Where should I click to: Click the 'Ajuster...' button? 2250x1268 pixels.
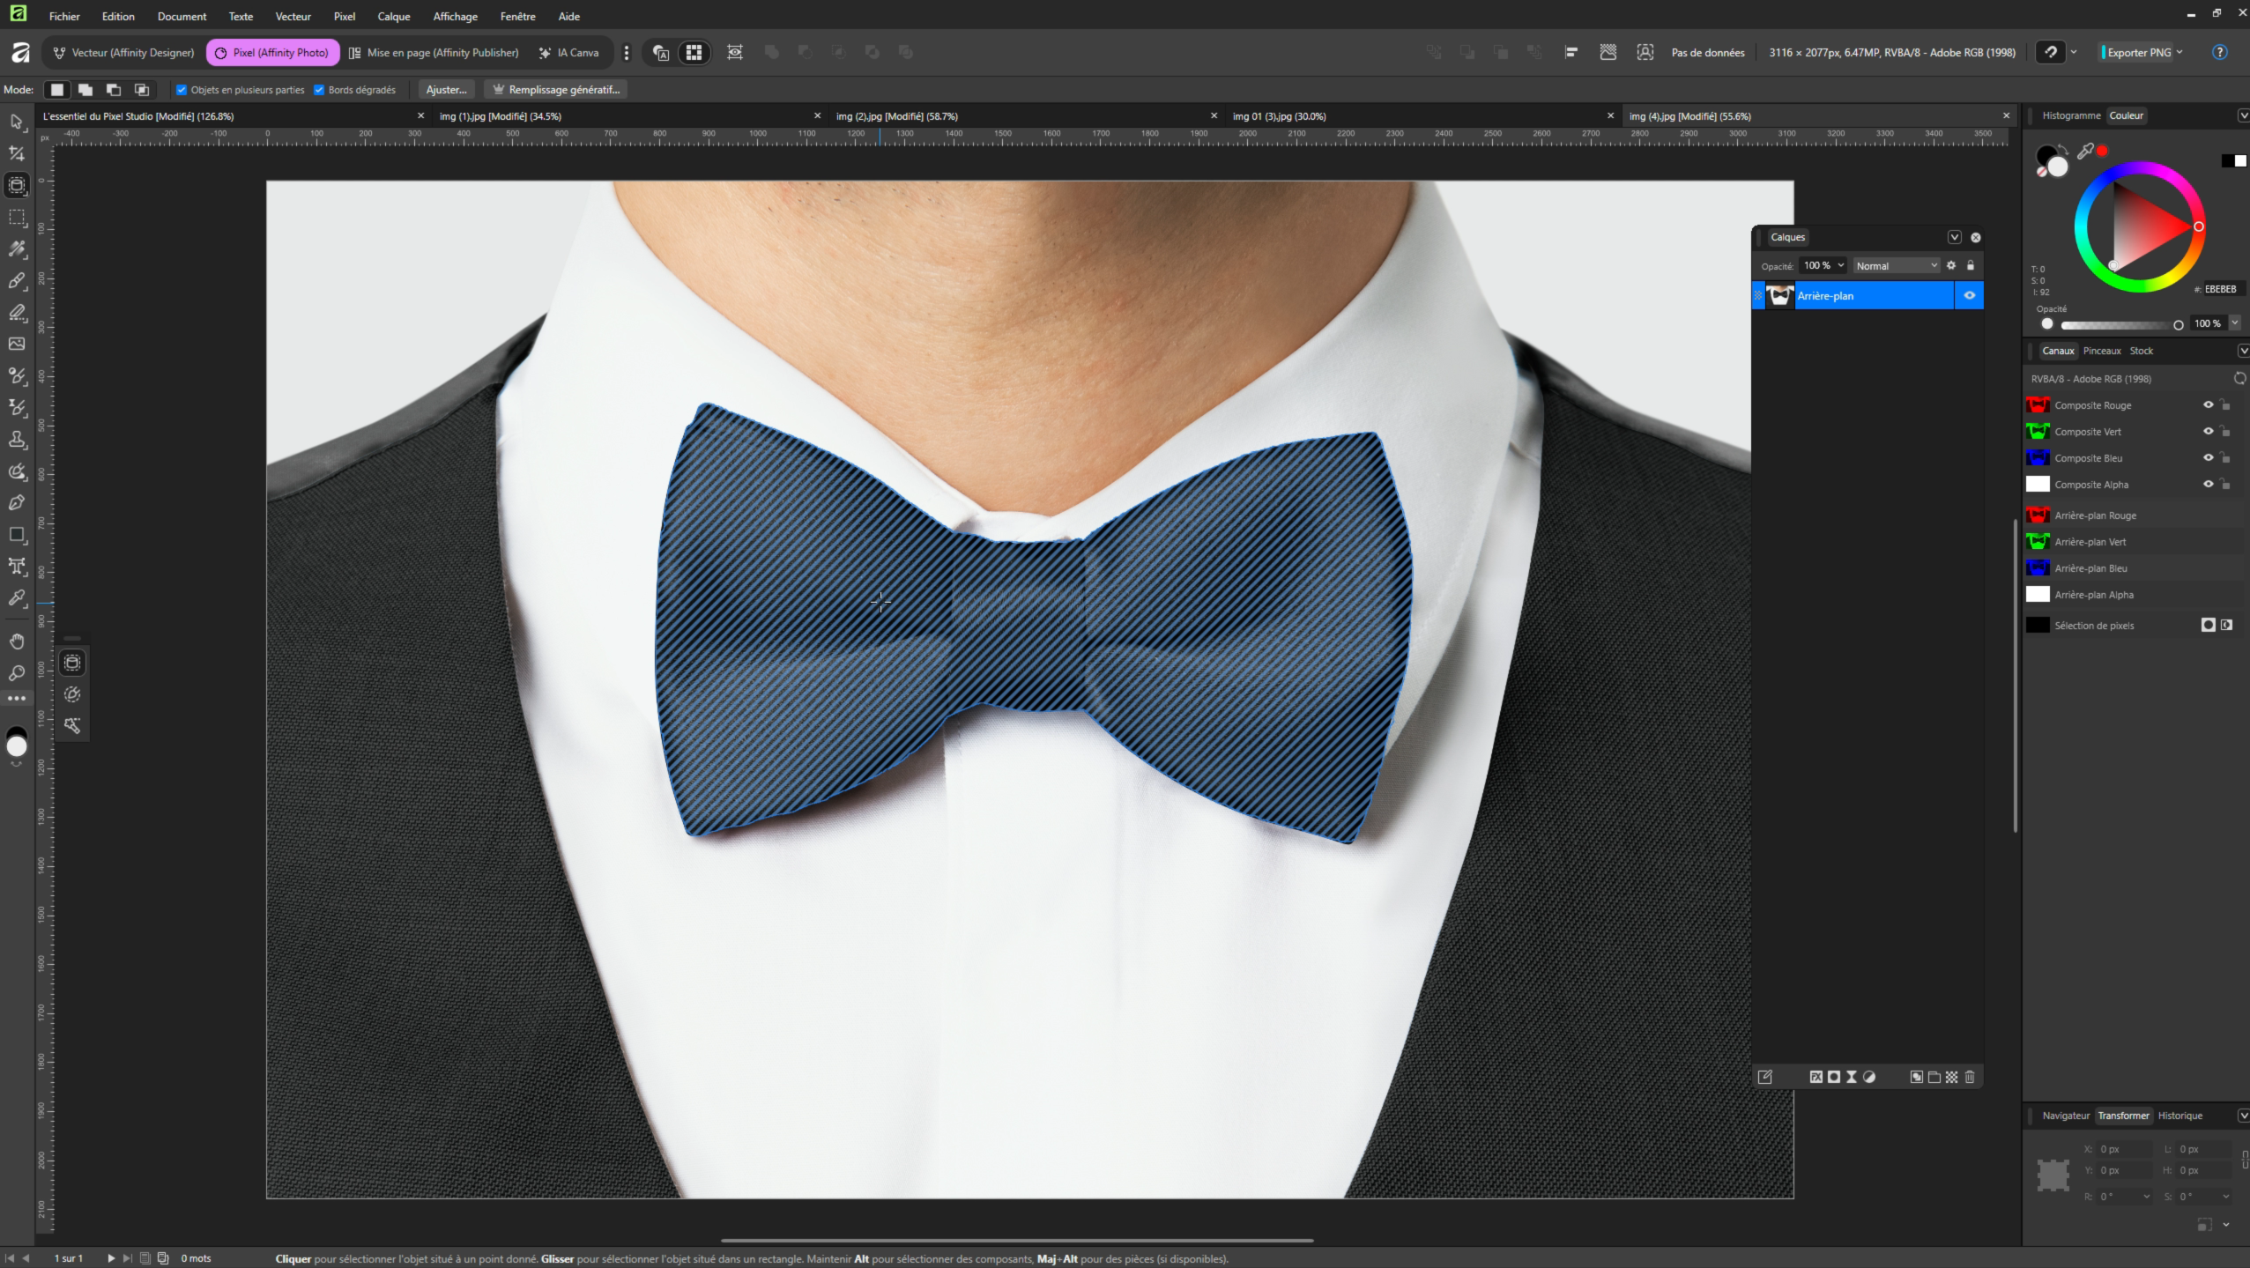446,90
